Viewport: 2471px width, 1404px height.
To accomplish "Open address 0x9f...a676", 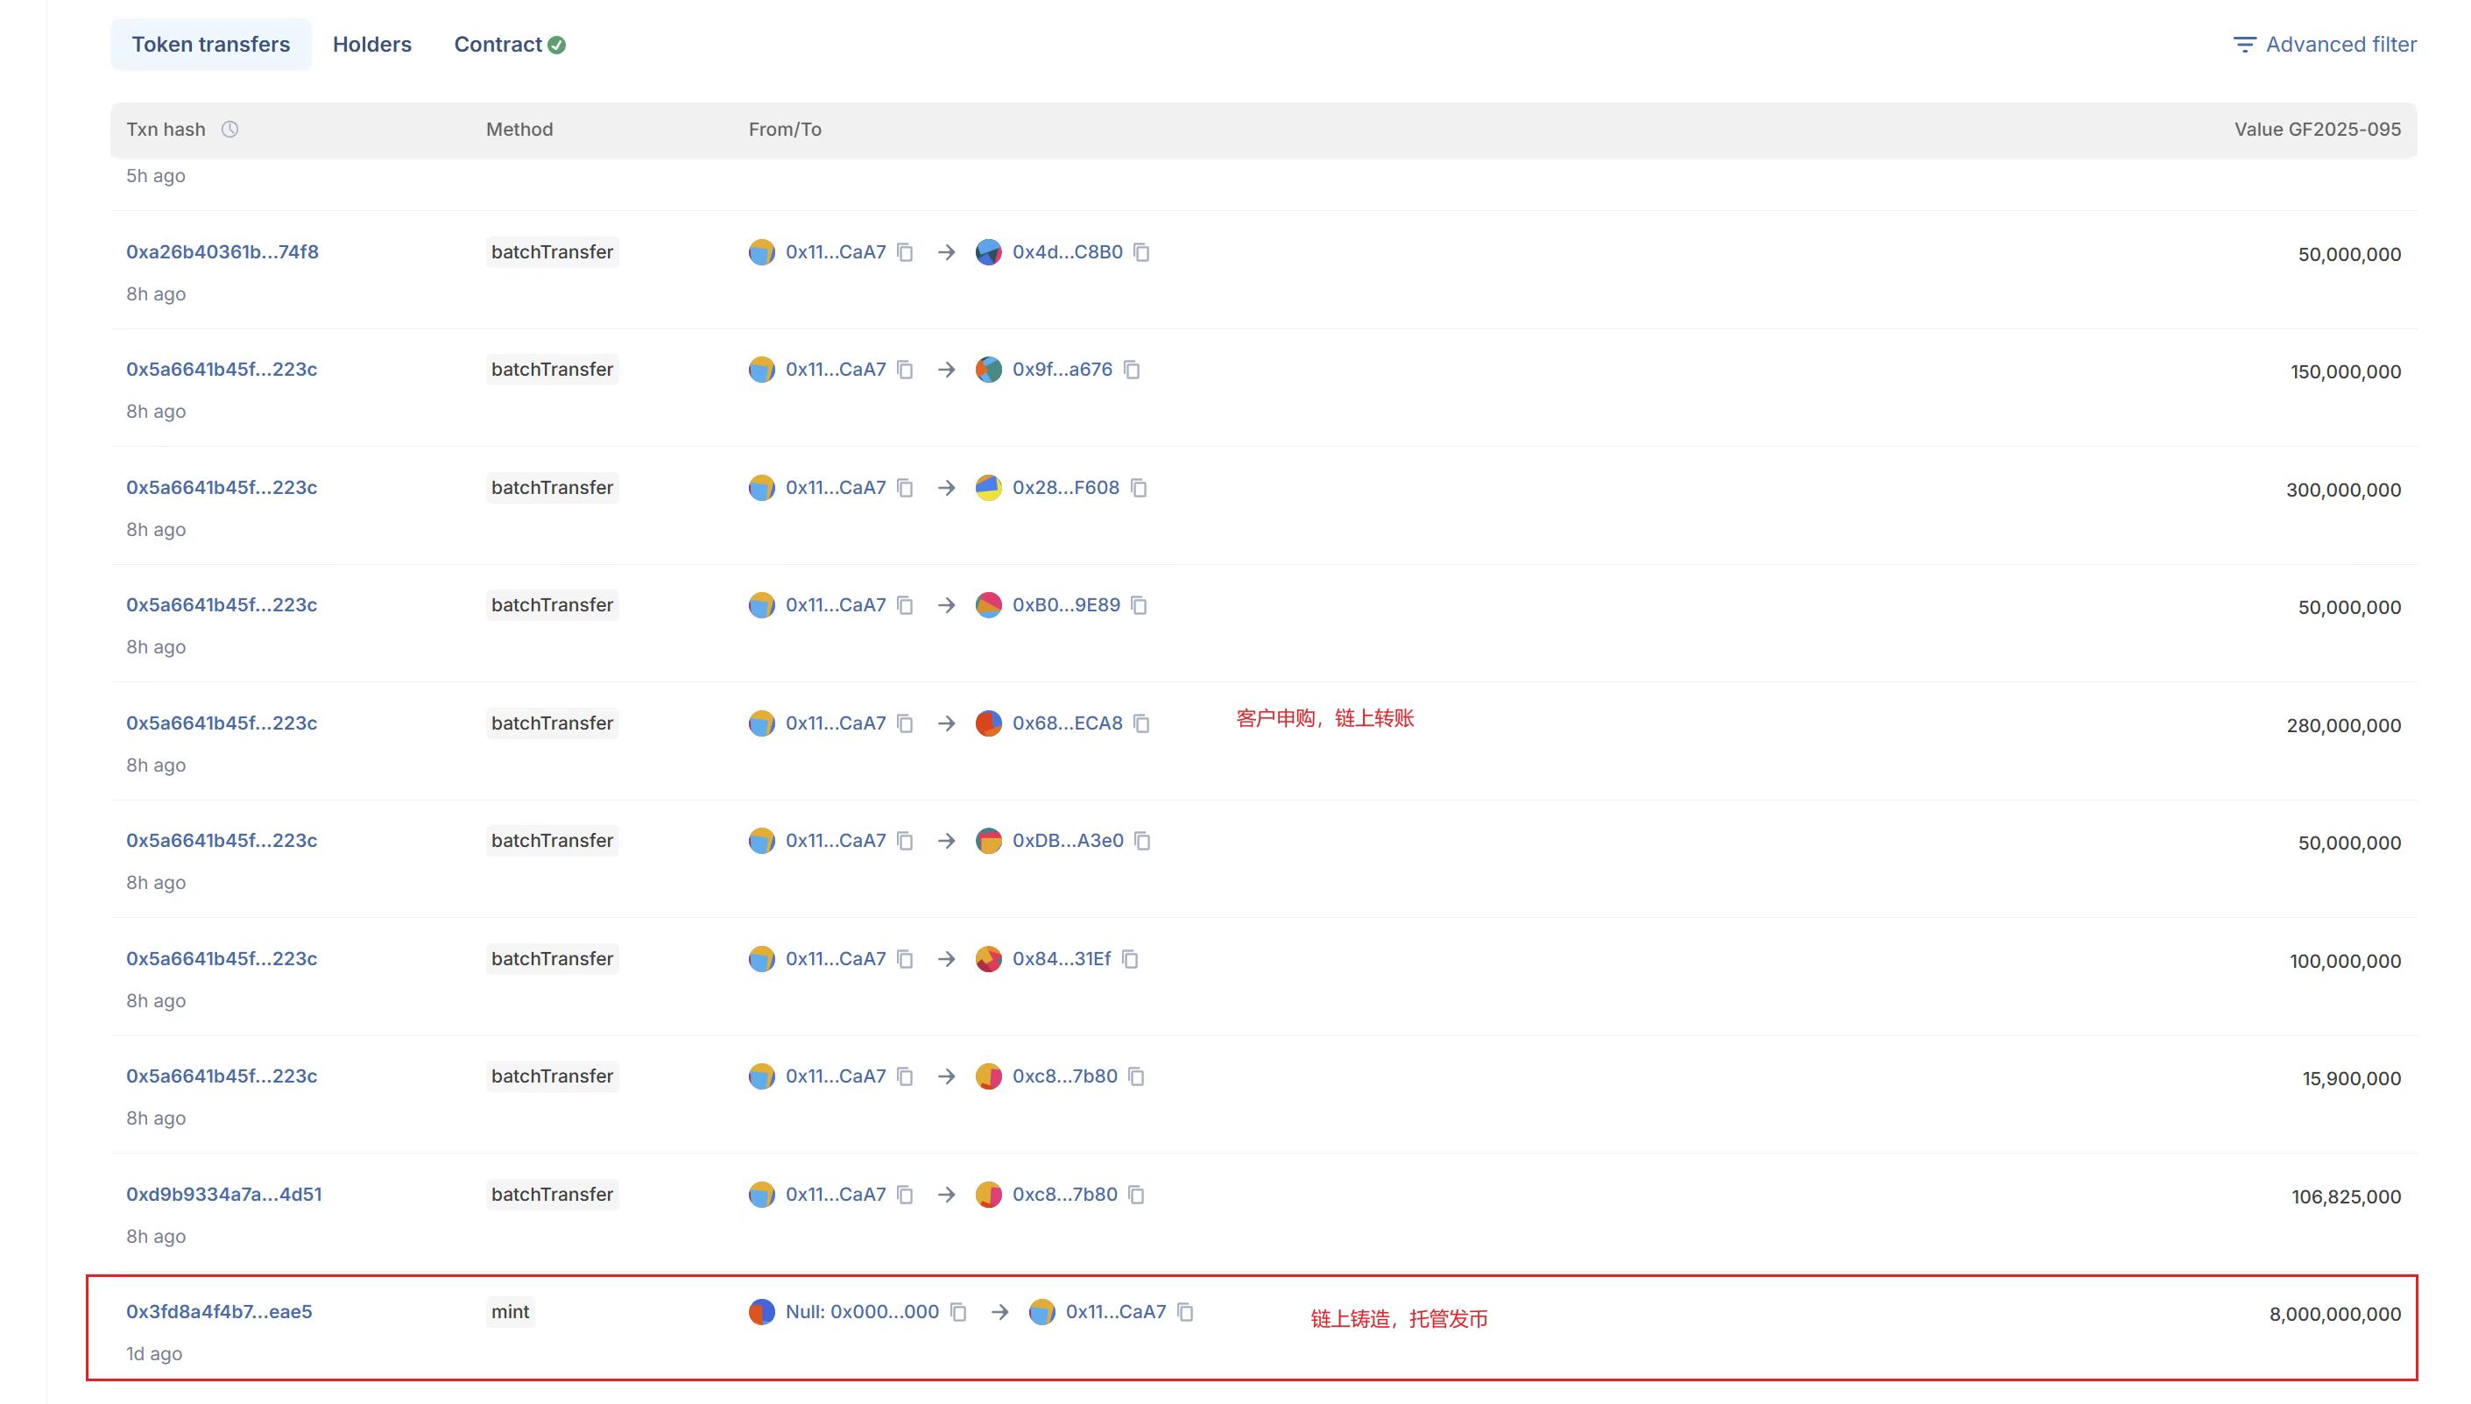I will pos(1063,370).
